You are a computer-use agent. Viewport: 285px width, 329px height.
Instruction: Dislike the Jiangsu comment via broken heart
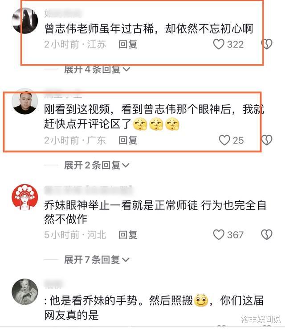click(267, 44)
